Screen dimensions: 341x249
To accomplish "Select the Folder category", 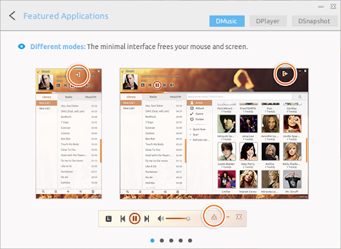I will (x=200, y=119).
